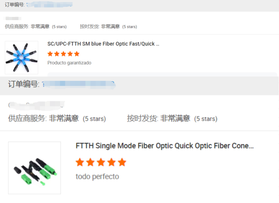The image size is (279, 203).
Task: Click the top 按时发货 '非常满意' rating text
Action: pos(110,26)
